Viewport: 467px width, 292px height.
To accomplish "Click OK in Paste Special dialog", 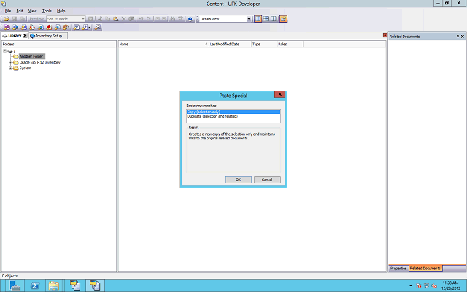I will coord(239,180).
